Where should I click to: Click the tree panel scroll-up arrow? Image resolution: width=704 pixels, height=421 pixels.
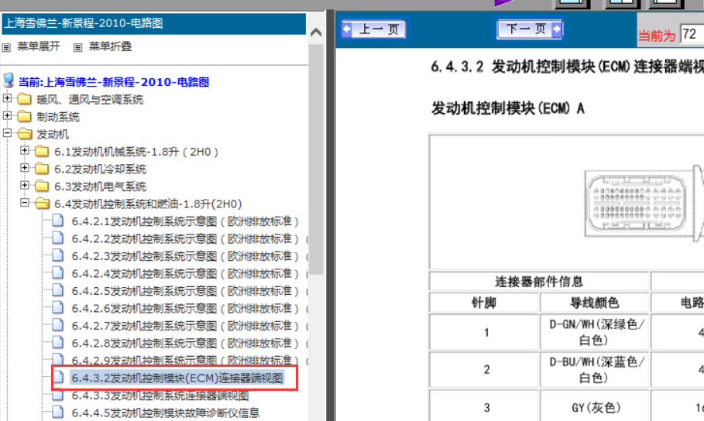(x=316, y=33)
